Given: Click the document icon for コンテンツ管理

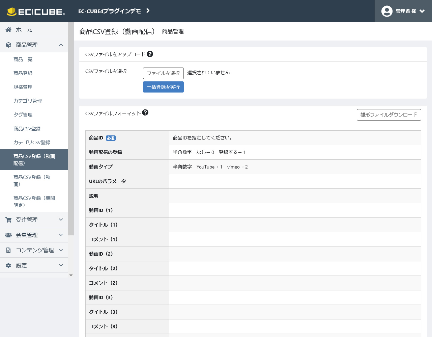Looking at the screenshot, I should point(8,250).
